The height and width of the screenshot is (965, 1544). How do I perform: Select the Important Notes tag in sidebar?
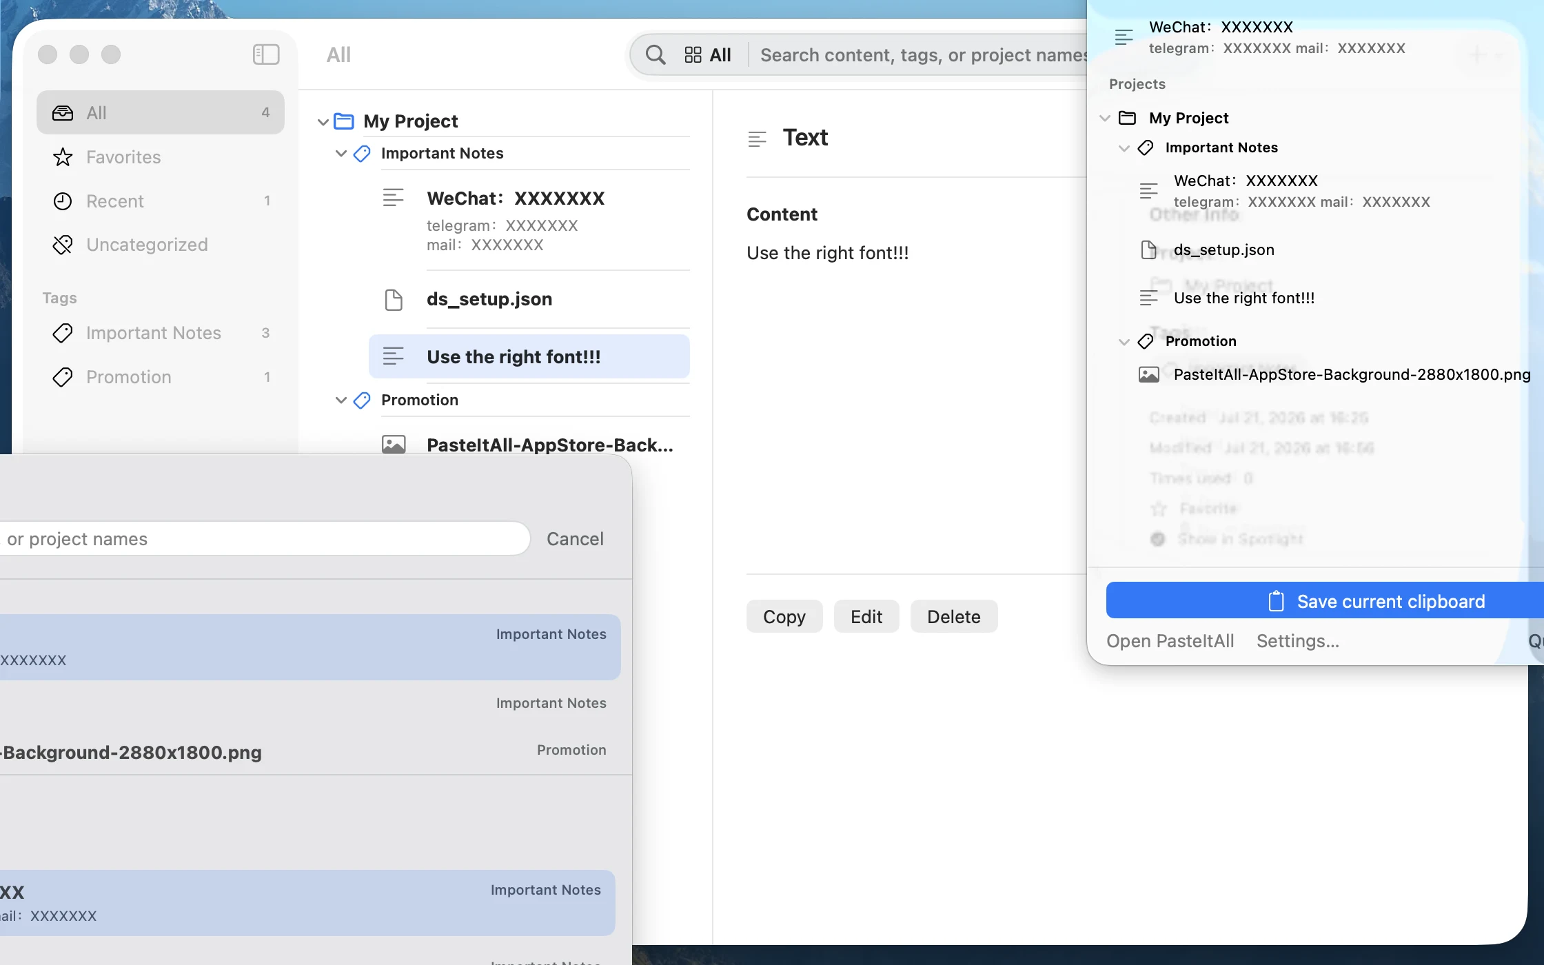point(161,333)
